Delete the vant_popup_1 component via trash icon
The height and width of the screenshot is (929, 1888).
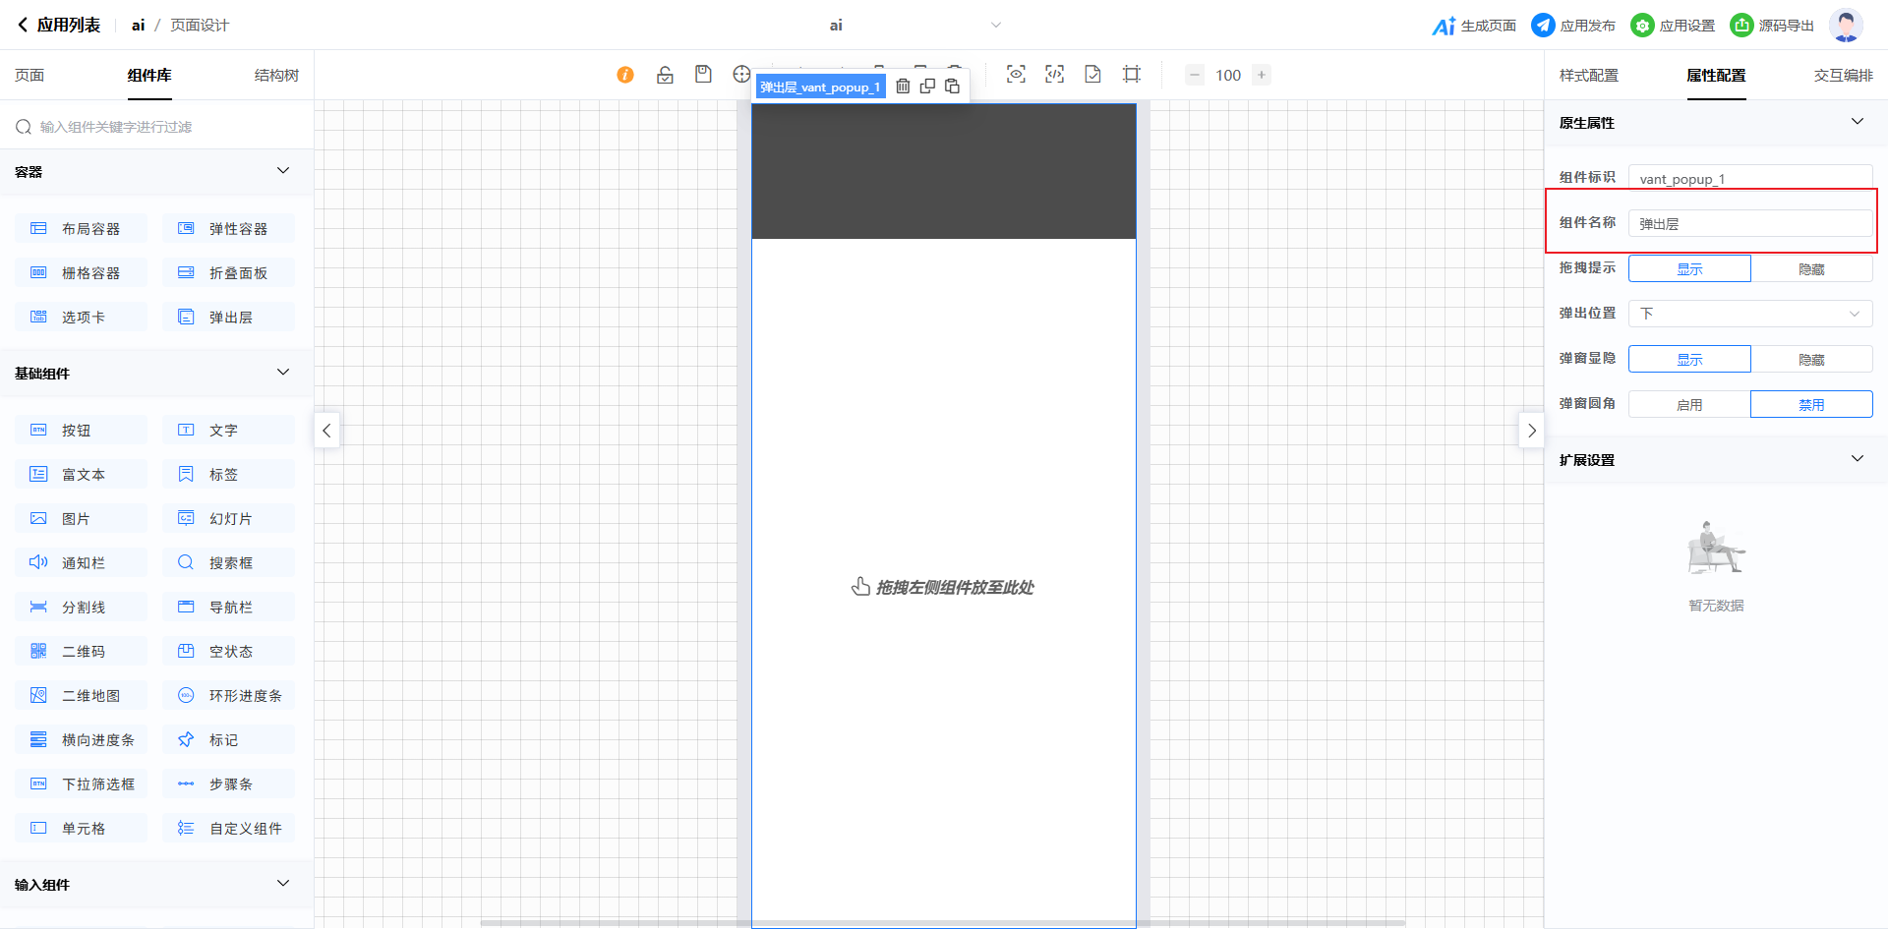tap(903, 87)
